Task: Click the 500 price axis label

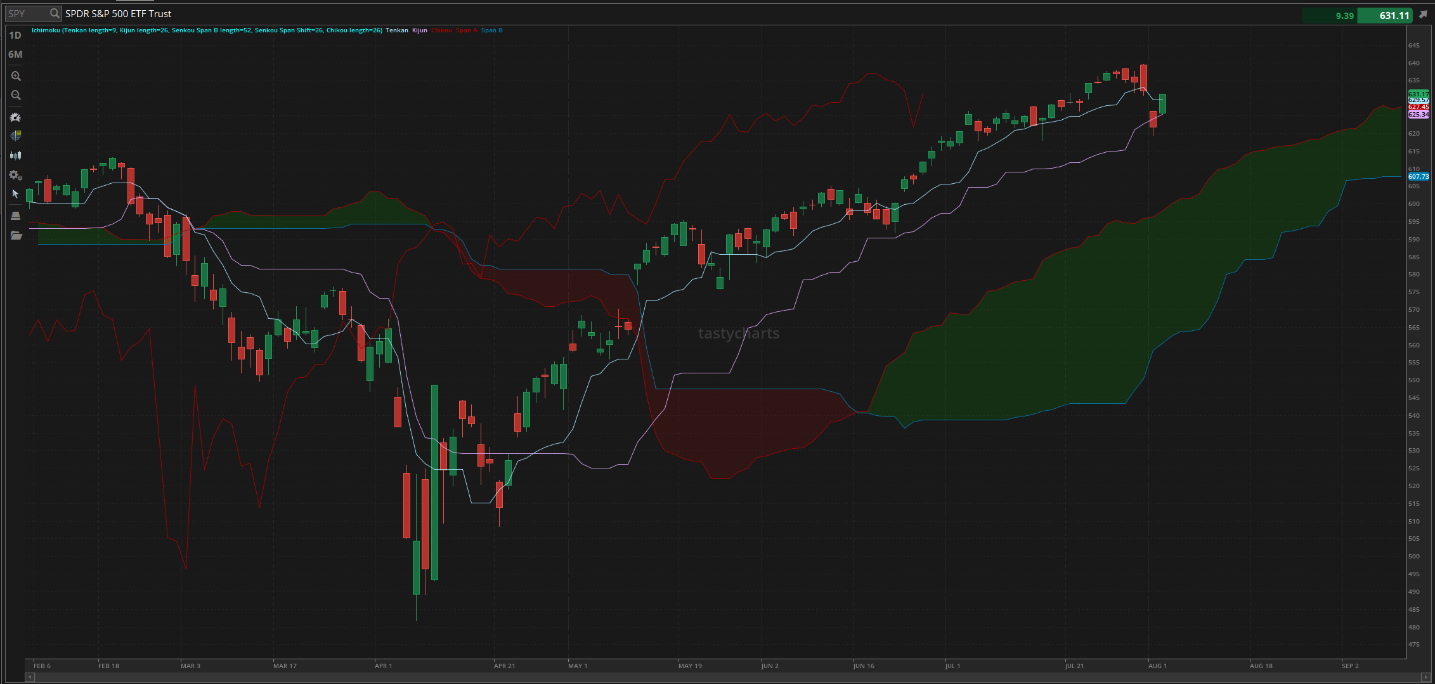Action: (1413, 557)
